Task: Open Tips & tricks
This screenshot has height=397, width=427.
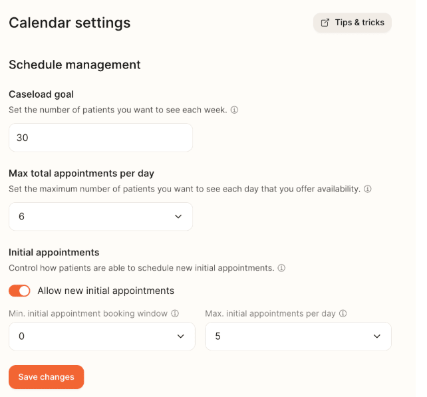Action: pos(353,23)
